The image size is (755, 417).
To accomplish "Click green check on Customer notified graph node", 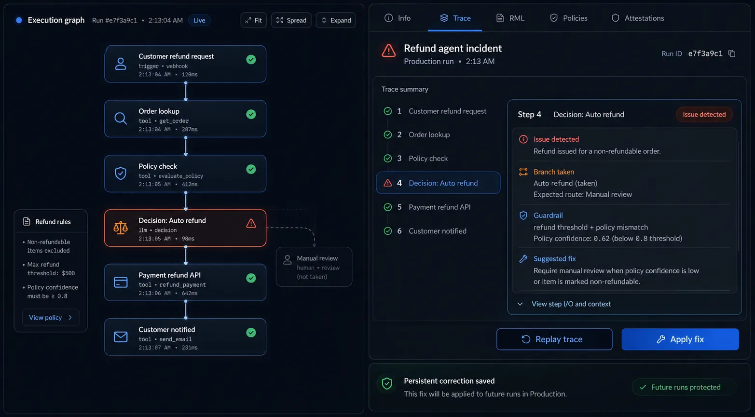I will [x=251, y=332].
